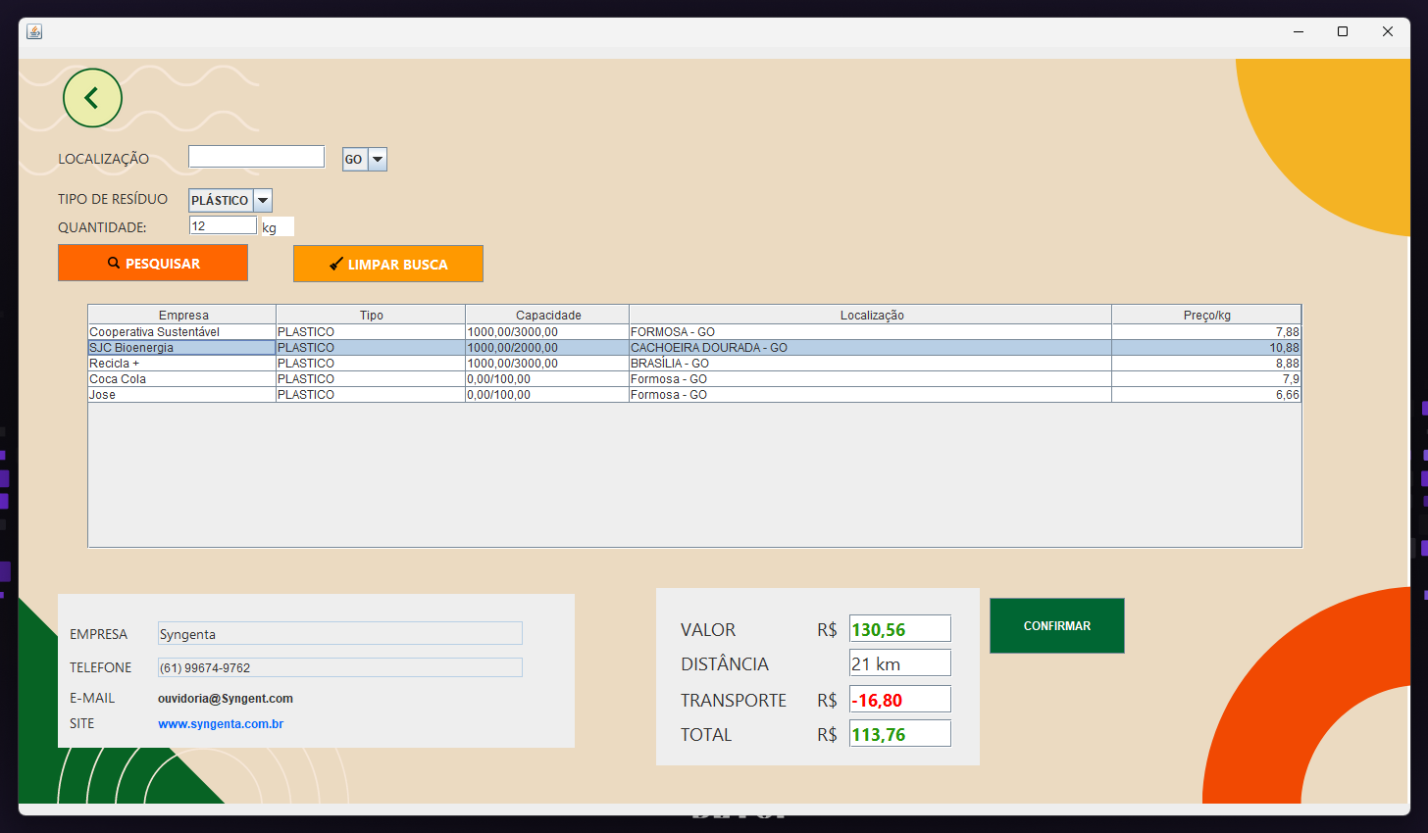Select the Jose table row
Viewport: 1428px width, 833px height.
pyautogui.click(x=694, y=395)
